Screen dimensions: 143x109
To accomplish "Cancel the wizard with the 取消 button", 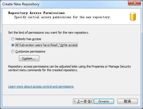I will tap(127, 101).
